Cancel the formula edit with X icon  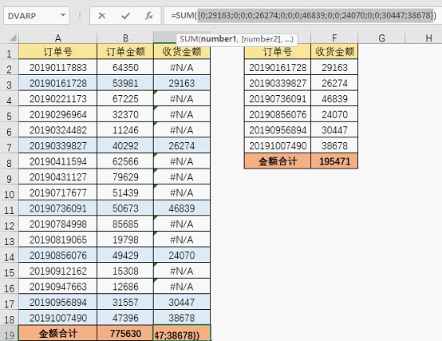click(x=102, y=16)
